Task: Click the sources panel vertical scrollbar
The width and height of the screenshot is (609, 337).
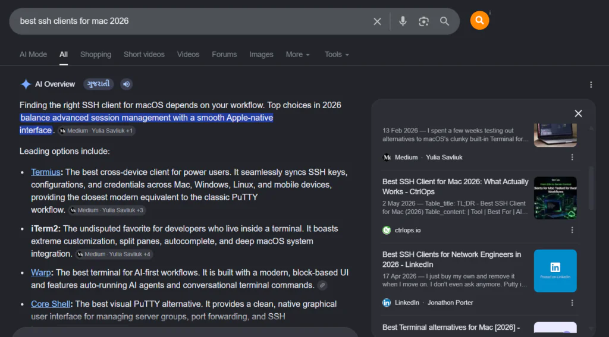Action: (x=591, y=188)
